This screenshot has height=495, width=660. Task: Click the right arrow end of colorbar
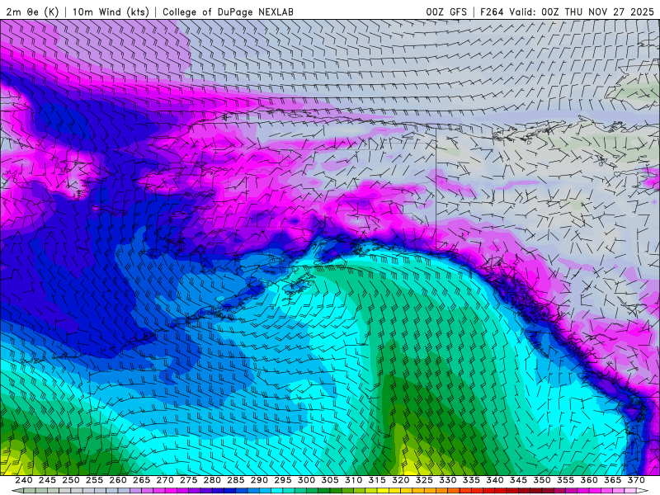[643, 491]
